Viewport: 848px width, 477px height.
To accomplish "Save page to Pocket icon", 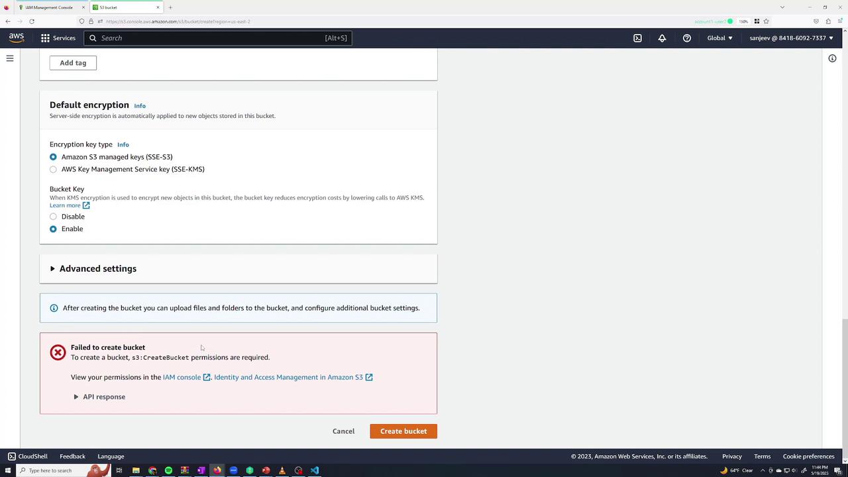I will click(x=816, y=21).
